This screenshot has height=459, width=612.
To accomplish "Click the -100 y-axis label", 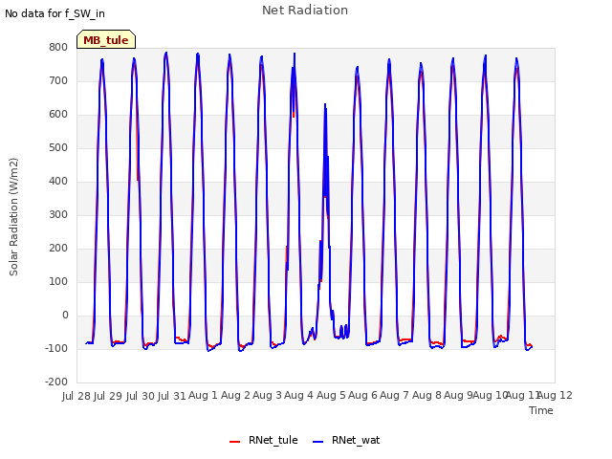I will click(x=56, y=348).
